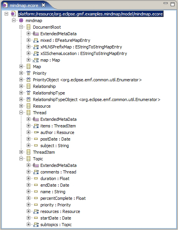Image resolution: width=178 pixels, height=230 pixels.
Task: Select the ThreadItem label
Action: [44, 152]
